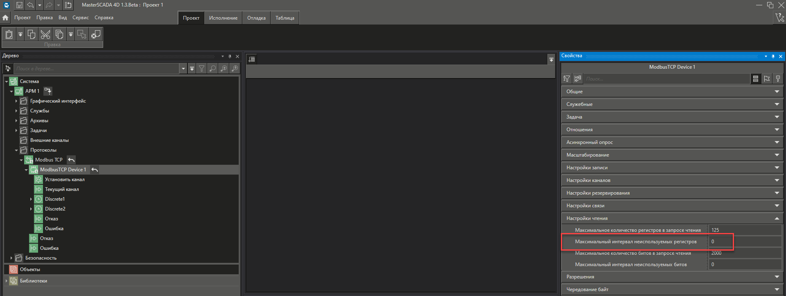Image resolution: width=786 pixels, height=296 pixels.
Task: Expand the Общие properties section
Action: tap(672, 92)
